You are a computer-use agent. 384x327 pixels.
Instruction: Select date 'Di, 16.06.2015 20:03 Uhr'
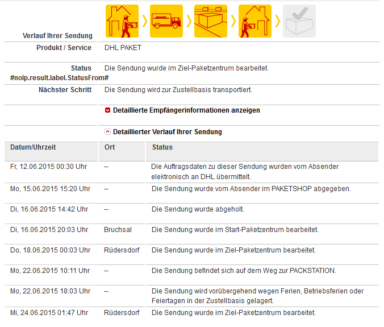(49, 230)
